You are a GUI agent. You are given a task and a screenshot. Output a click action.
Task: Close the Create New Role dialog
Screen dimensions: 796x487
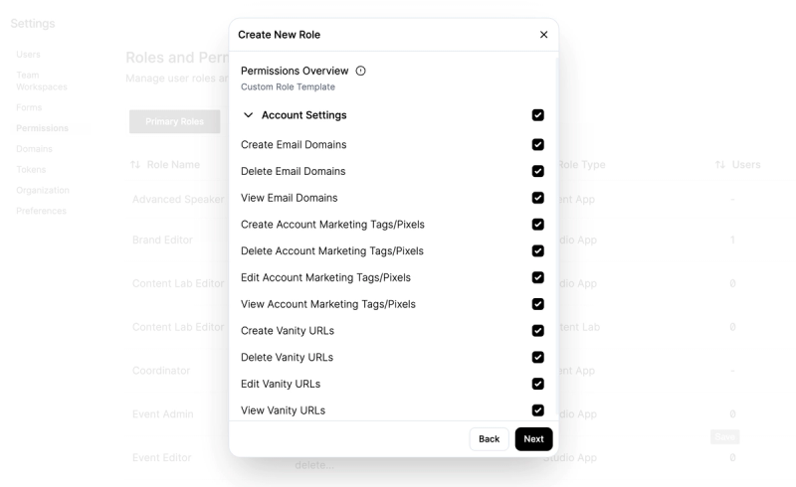543,35
